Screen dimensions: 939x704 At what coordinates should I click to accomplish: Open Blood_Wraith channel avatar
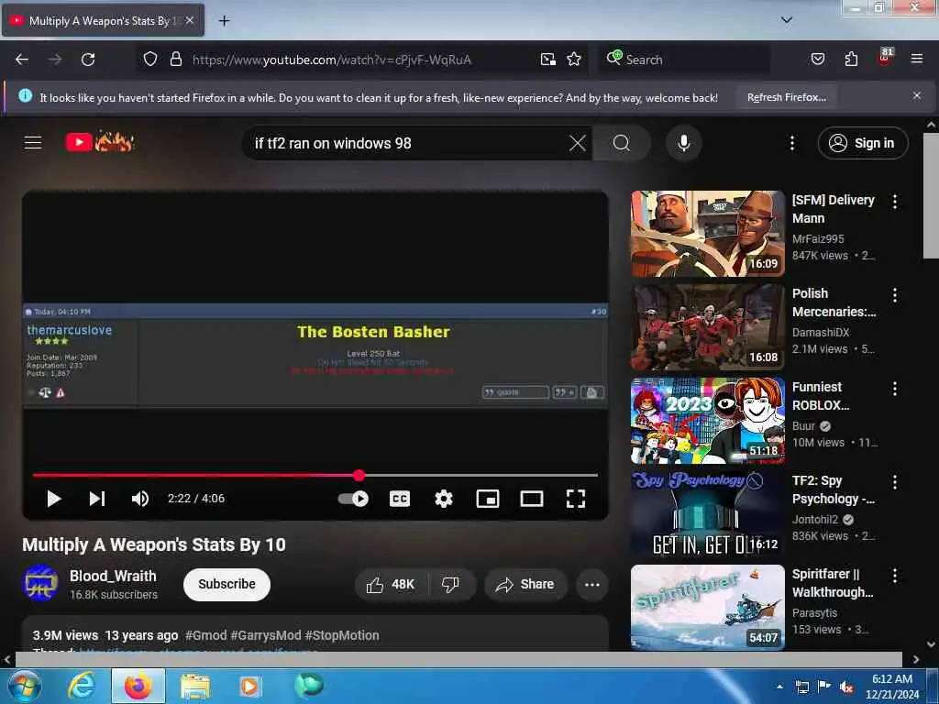[x=40, y=583]
